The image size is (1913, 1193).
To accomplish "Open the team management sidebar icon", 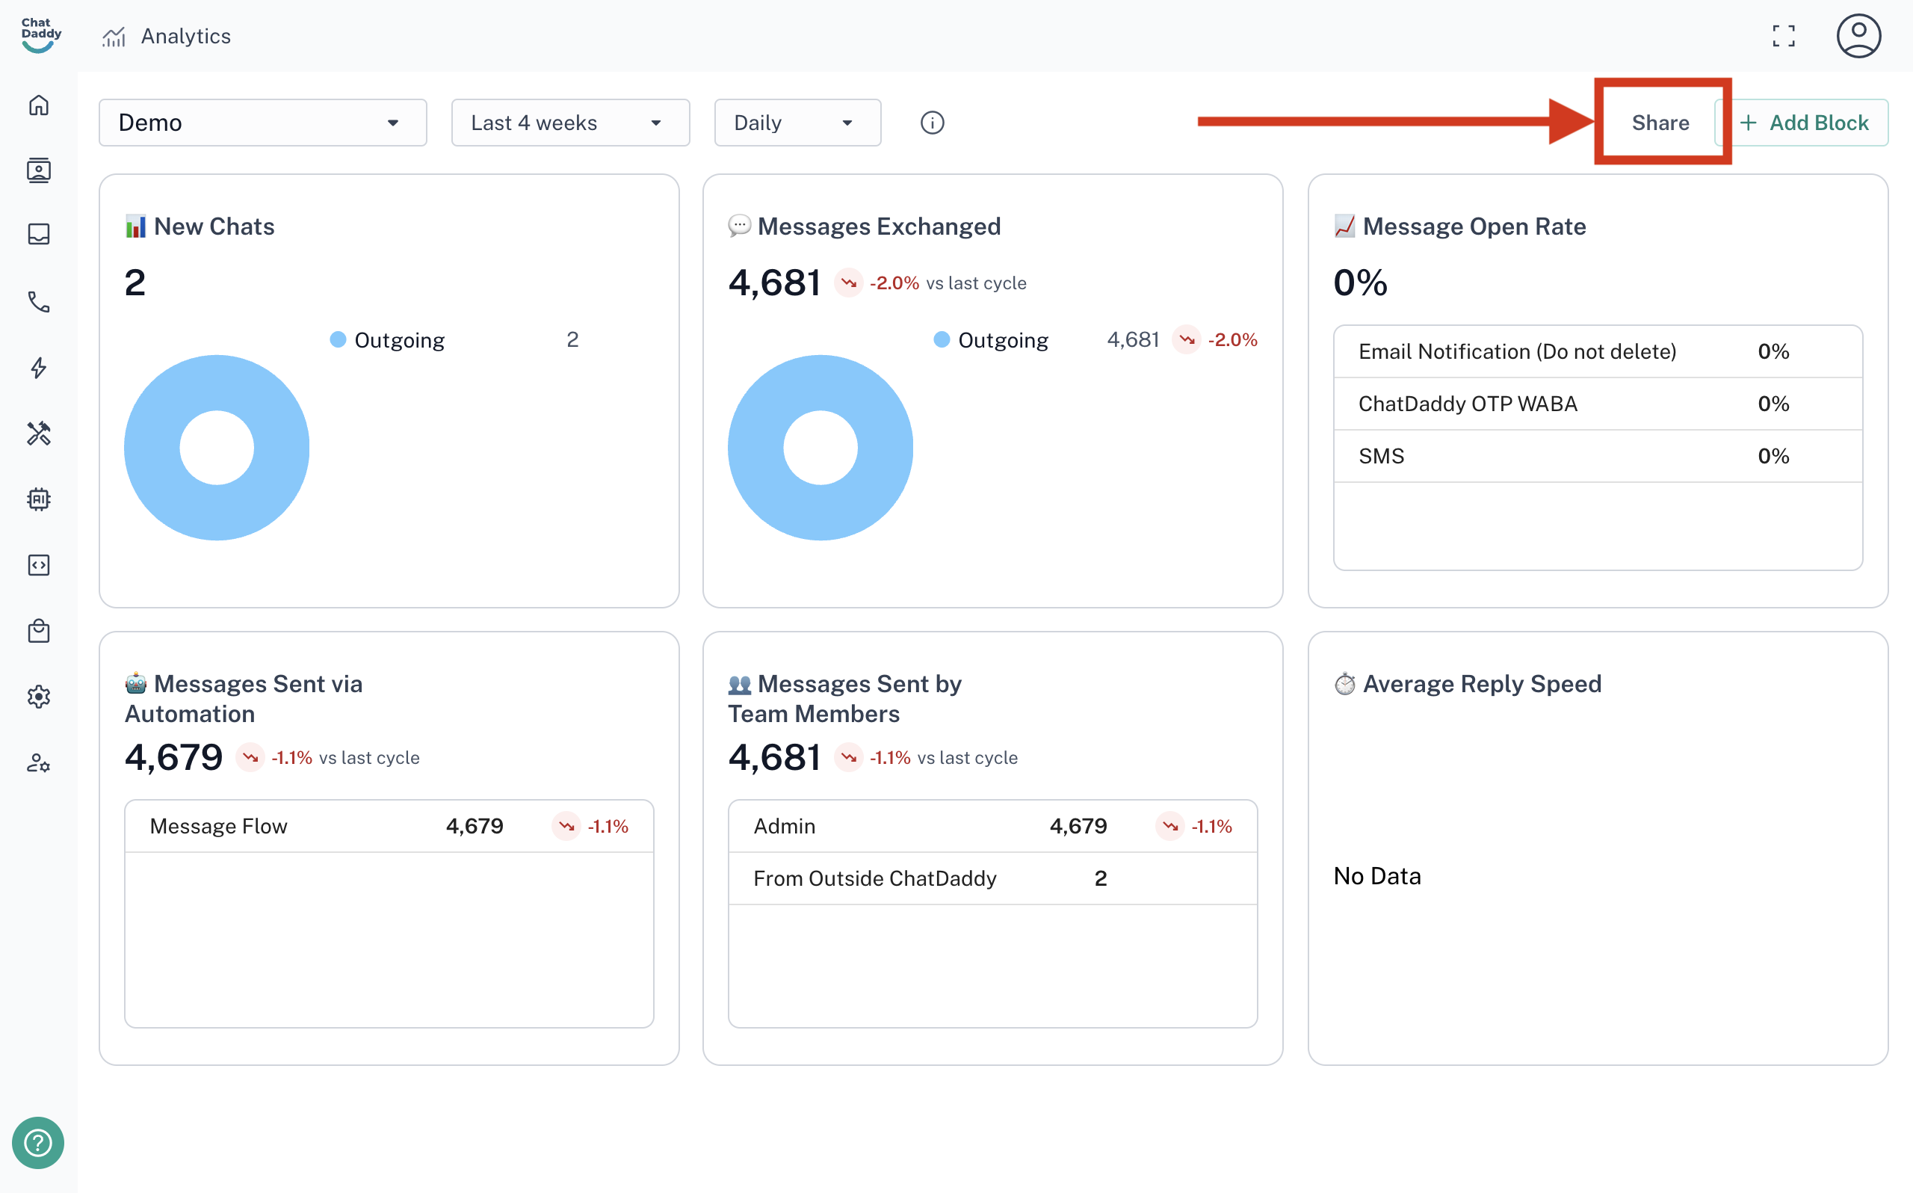I will pyautogui.click(x=39, y=763).
